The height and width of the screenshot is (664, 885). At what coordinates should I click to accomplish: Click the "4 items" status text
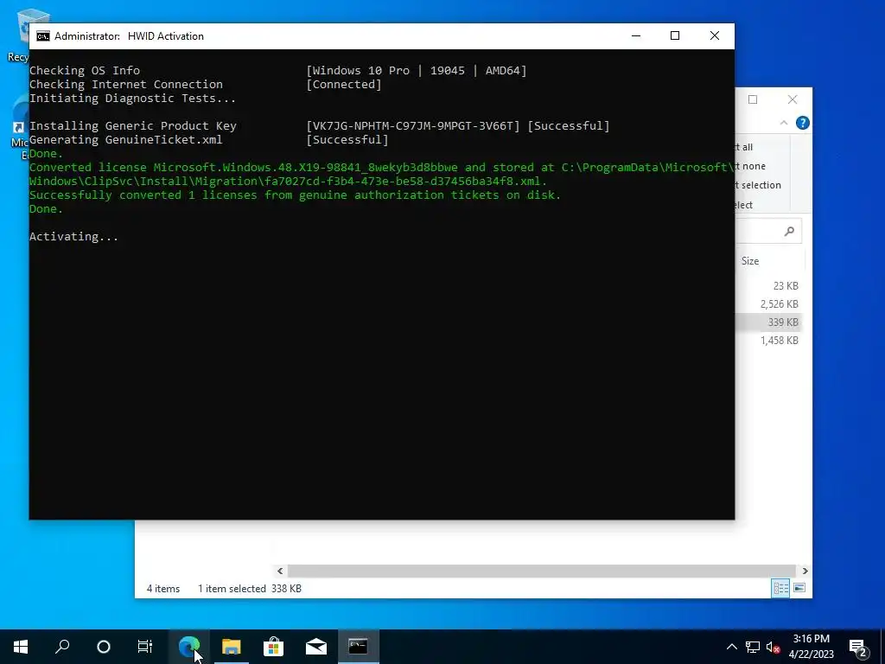(163, 588)
